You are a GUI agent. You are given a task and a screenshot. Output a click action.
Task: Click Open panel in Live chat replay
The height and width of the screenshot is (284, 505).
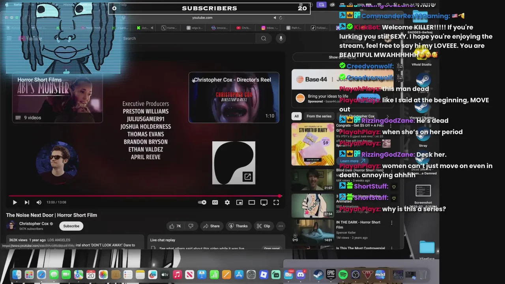272,248
